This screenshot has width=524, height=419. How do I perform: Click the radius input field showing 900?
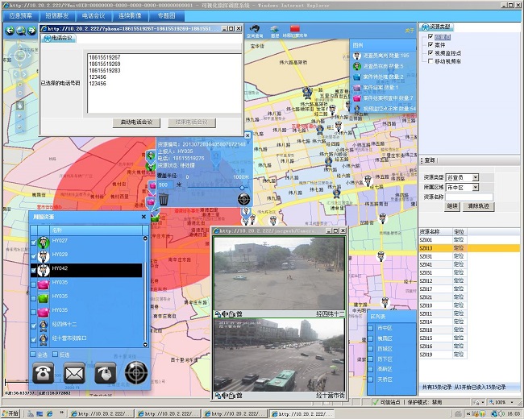(x=165, y=185)
